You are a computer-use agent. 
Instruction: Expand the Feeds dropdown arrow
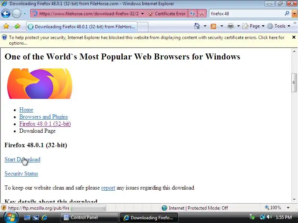(222, 26)
